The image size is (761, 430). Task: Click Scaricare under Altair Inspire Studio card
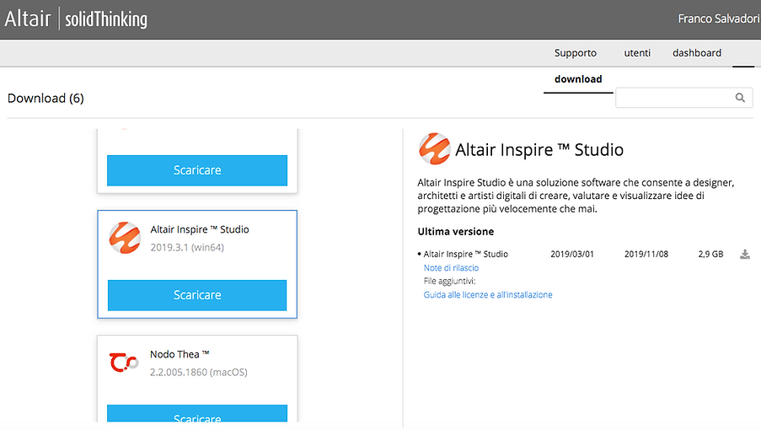pos(197,295)
